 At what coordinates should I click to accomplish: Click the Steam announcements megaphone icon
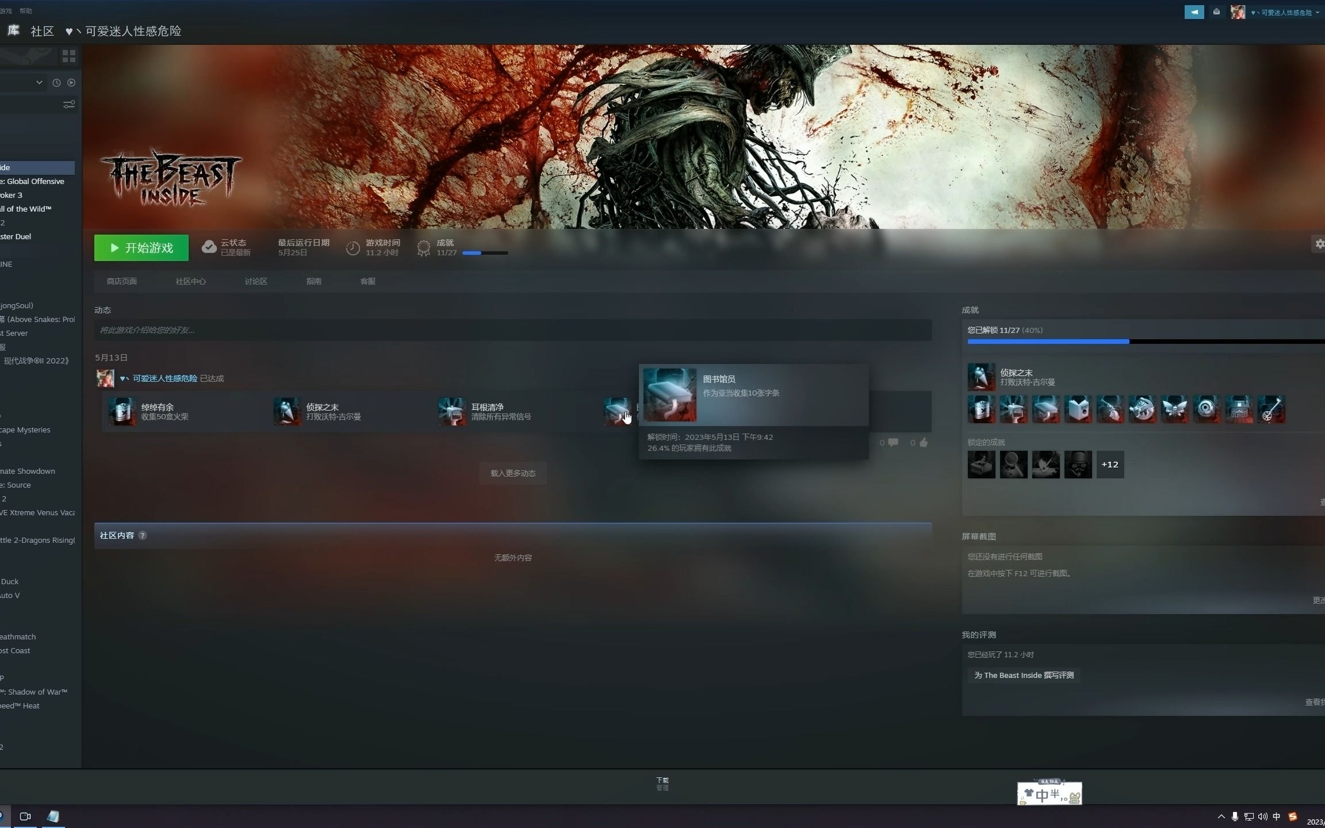[1194, 12]
